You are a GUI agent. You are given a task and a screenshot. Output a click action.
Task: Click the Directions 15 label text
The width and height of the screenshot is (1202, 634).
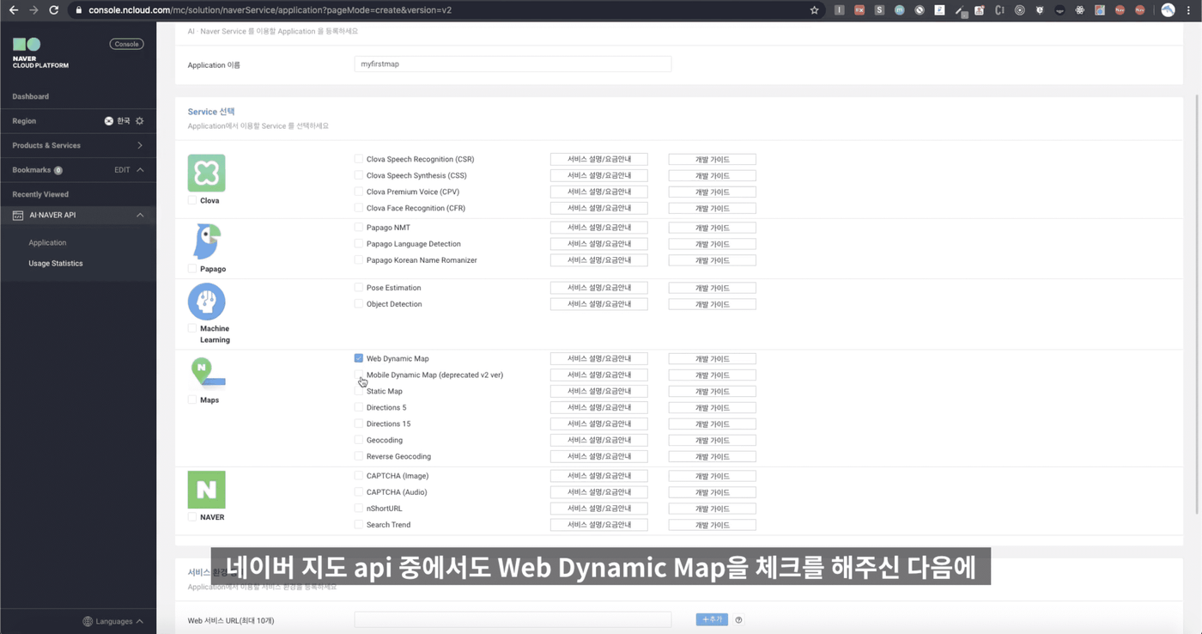click(x=388, y=424)
